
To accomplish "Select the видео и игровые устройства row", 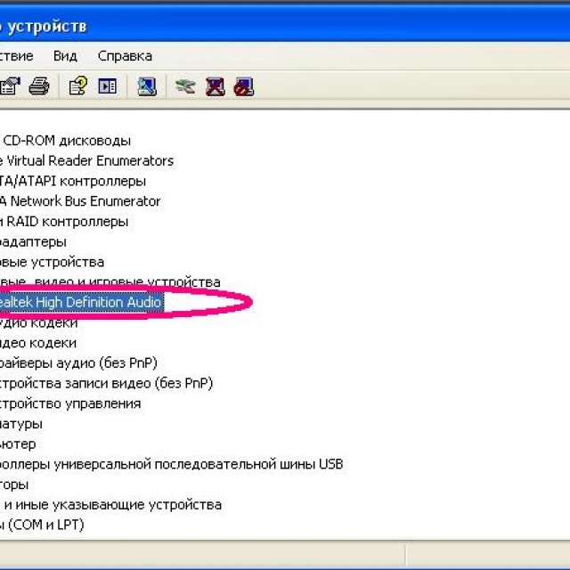I will coord(110,282).
